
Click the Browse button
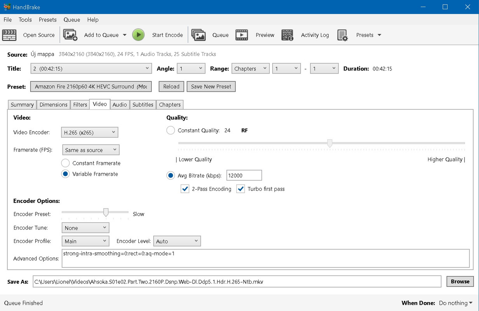[460, 281]
